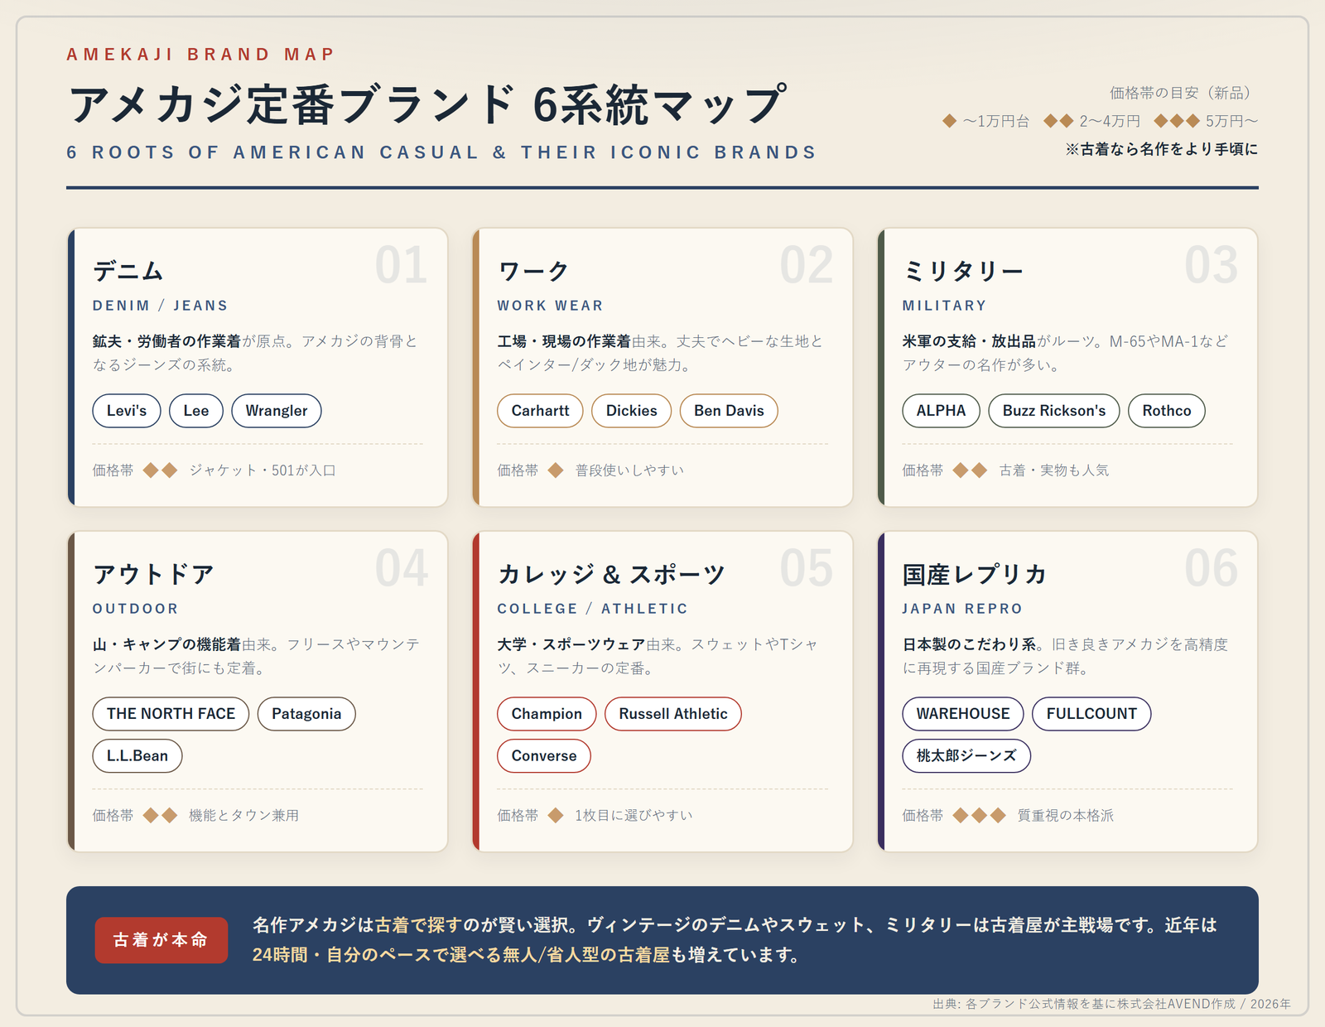Select the FULLCOUNT brand tag
The image size is (1325, 1027).
[1091, 714]
